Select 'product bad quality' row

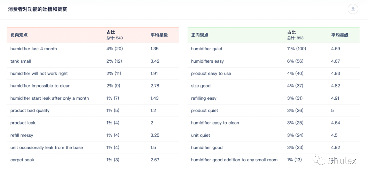point(93,111)
